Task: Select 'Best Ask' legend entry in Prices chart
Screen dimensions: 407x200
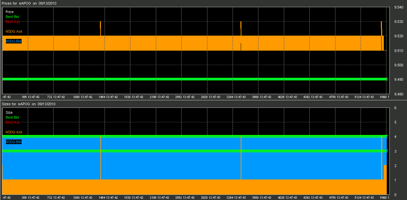Action: coord(13,22)
